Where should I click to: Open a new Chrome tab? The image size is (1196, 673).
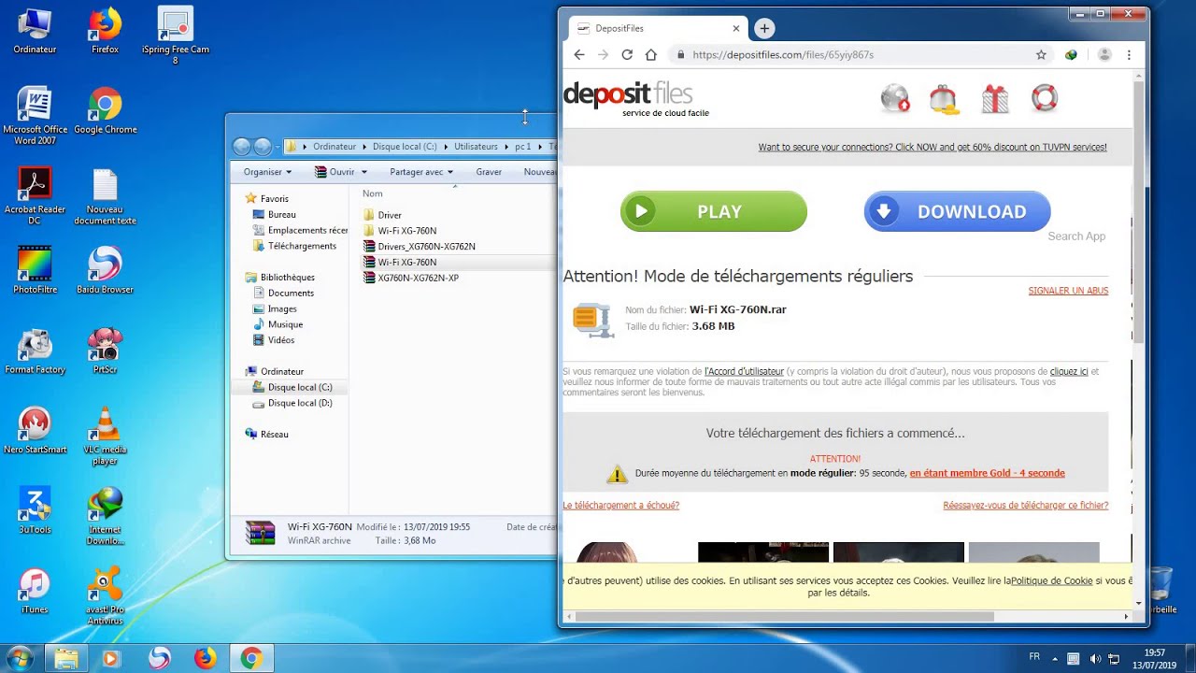coord(764,29)
